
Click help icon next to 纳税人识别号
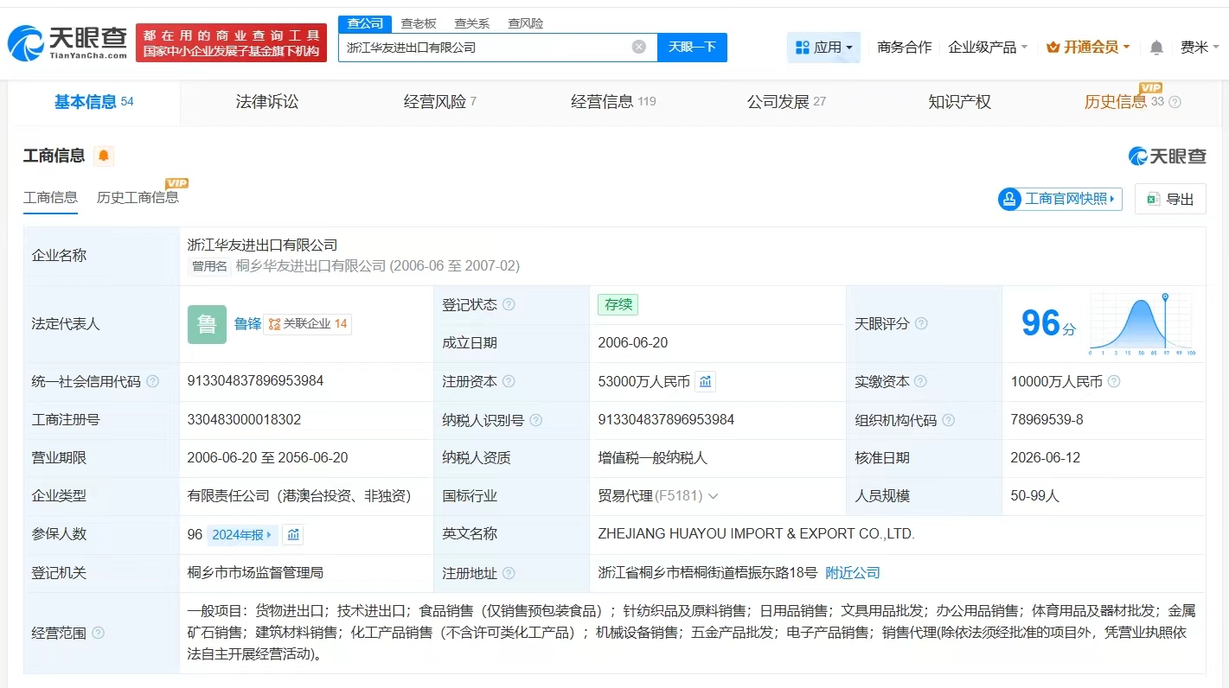point(536,420)
